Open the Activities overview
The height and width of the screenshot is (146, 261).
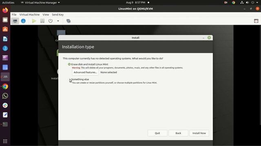click(x=8, y=2)
